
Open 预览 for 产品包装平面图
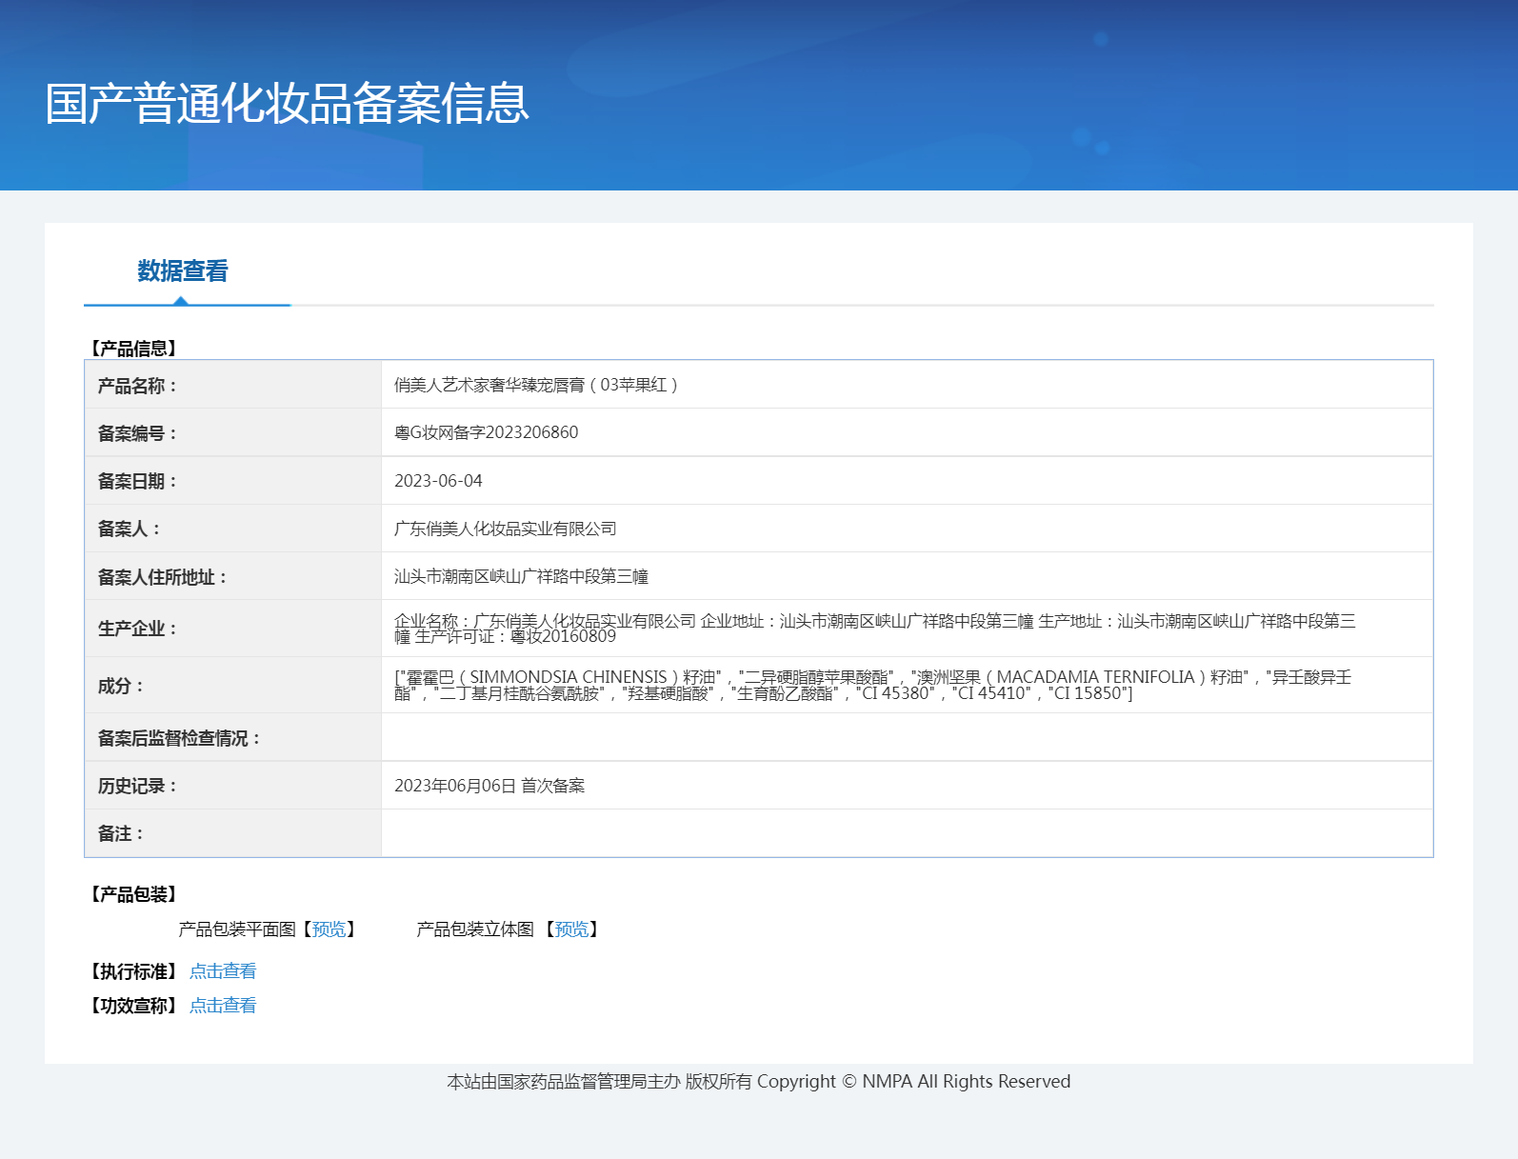point(330,929)
